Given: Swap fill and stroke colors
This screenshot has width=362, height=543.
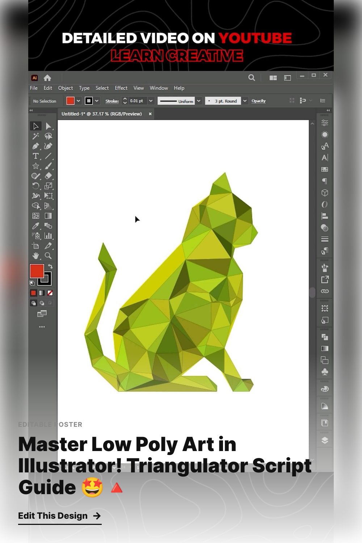Looking at the screenshot, I should (x=50, y=266).
